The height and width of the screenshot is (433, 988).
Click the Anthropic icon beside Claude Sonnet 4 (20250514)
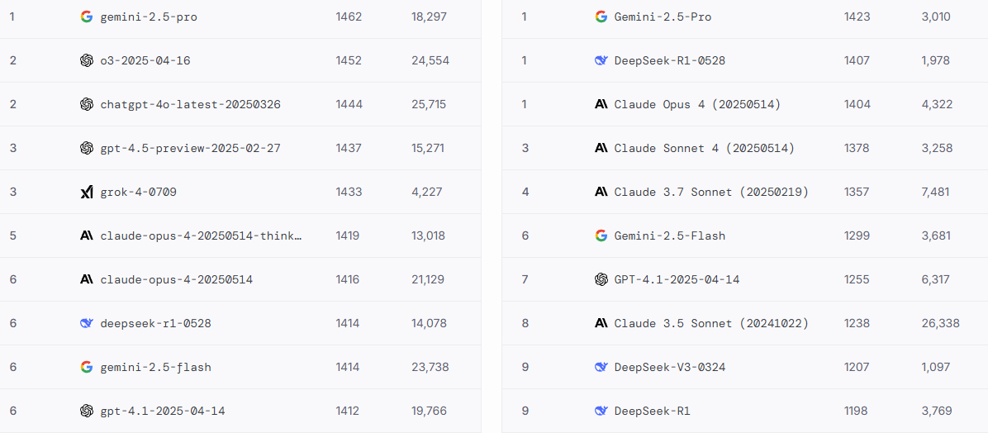click(601, 148)
